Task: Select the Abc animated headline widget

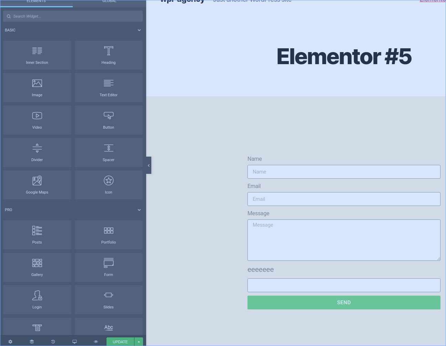Action: point(109,326)
